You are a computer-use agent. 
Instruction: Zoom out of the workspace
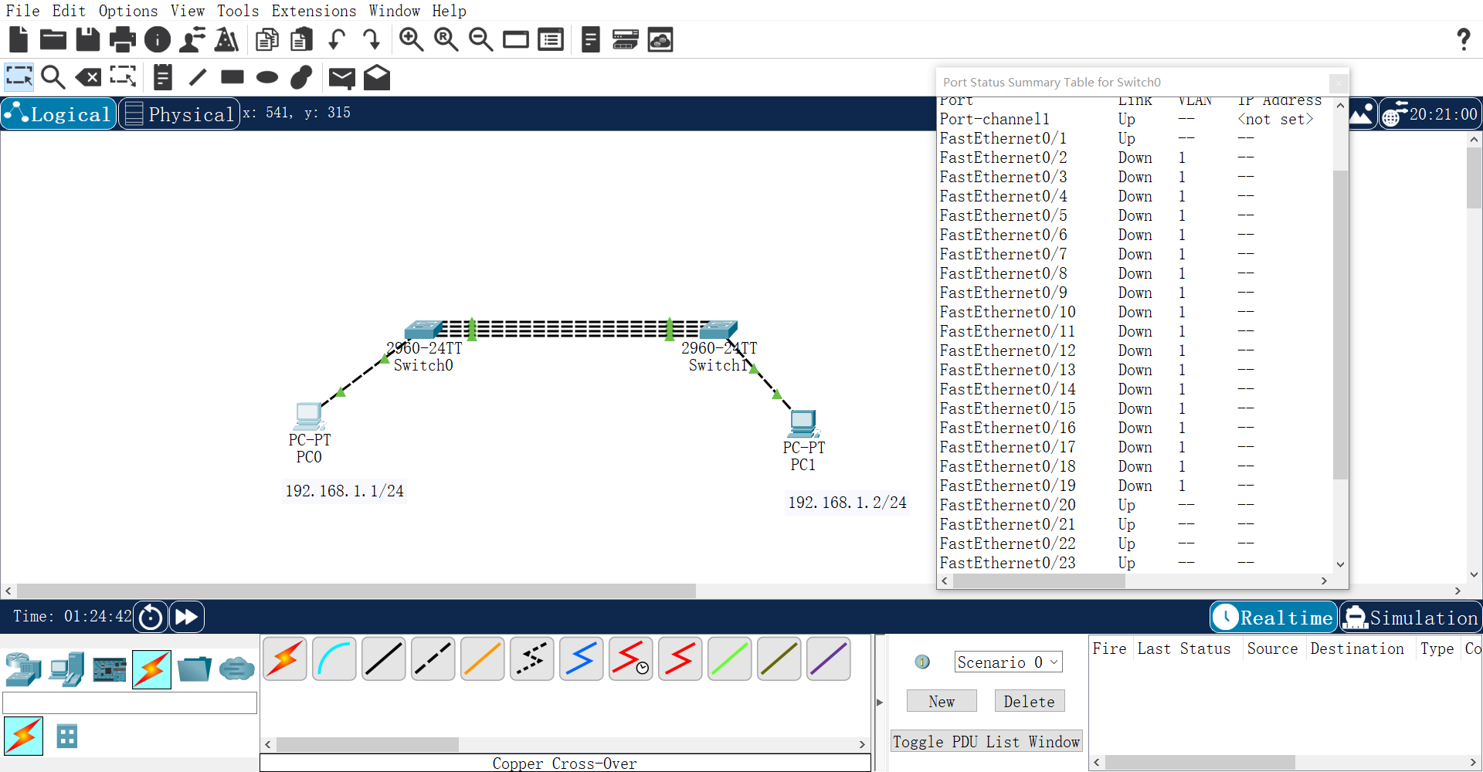click(480, 39)
